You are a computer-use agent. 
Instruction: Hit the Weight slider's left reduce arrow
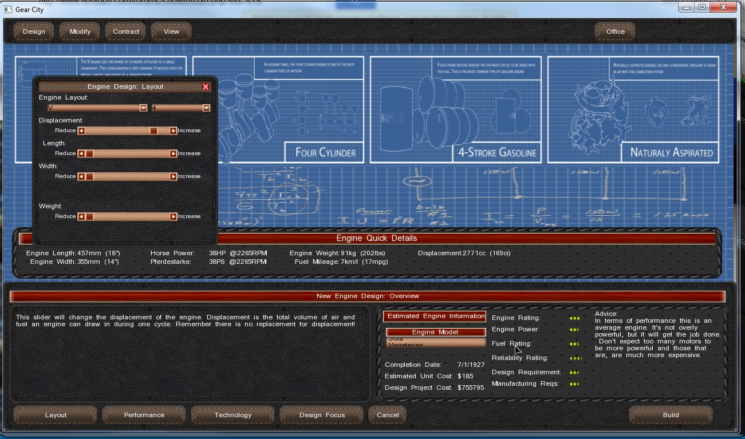81,216
